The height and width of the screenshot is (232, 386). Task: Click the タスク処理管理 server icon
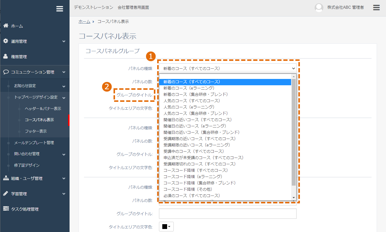[6, 209]
